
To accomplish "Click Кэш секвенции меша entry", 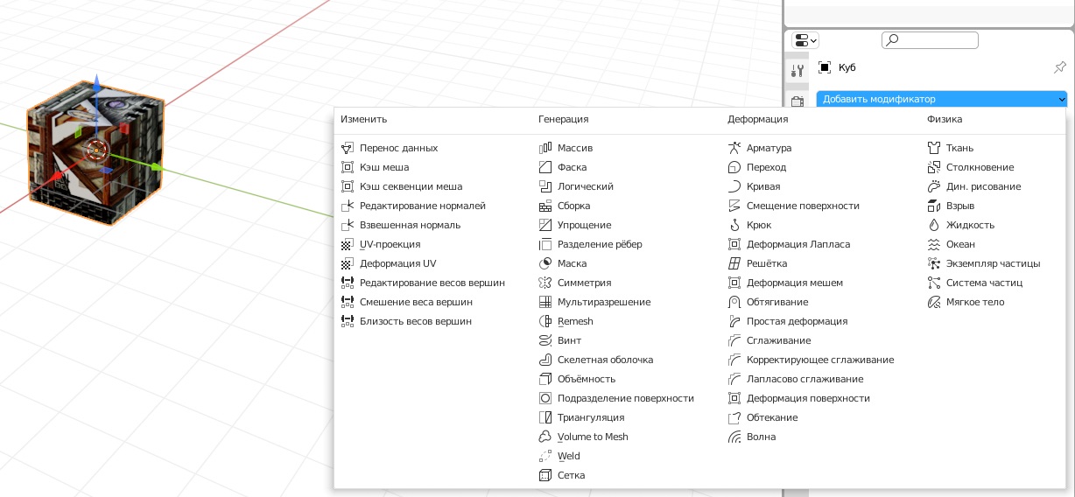I will (402, 186).
